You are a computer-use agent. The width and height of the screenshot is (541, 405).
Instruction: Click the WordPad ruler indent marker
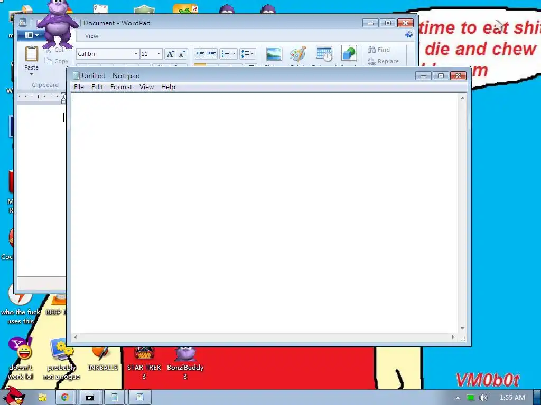coord(63,98)
